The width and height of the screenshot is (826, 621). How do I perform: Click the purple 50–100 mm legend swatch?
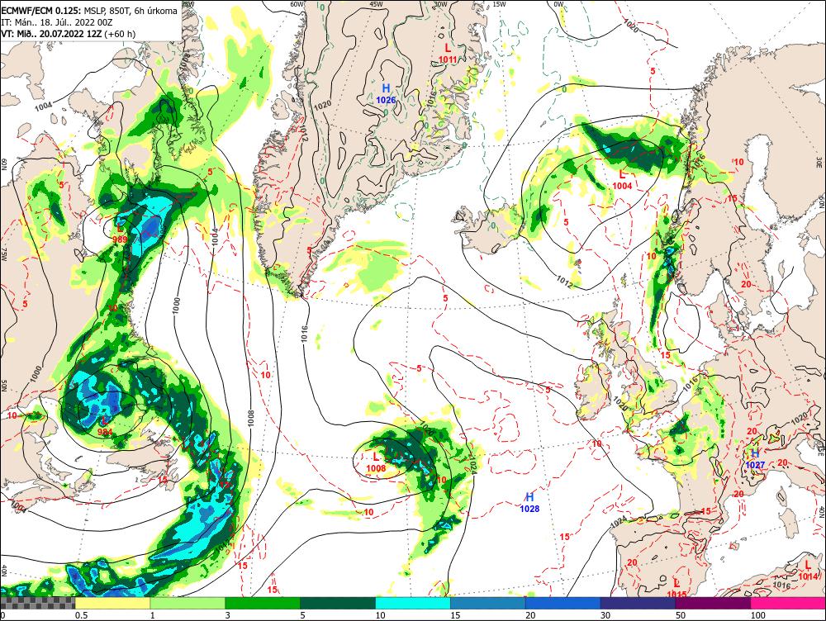tap(713, 603)
